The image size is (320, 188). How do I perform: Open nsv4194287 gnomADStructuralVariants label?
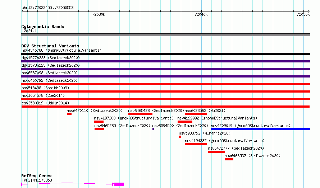coord(225,141)
